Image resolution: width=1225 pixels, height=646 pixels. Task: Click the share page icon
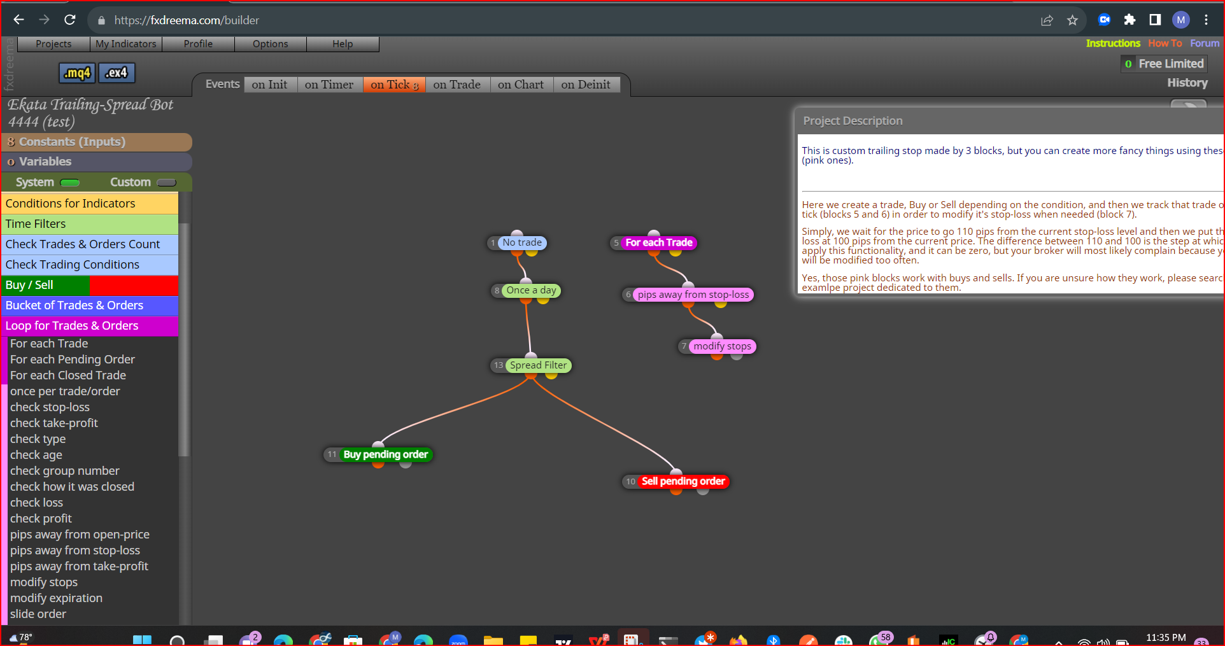(1047, 20)
